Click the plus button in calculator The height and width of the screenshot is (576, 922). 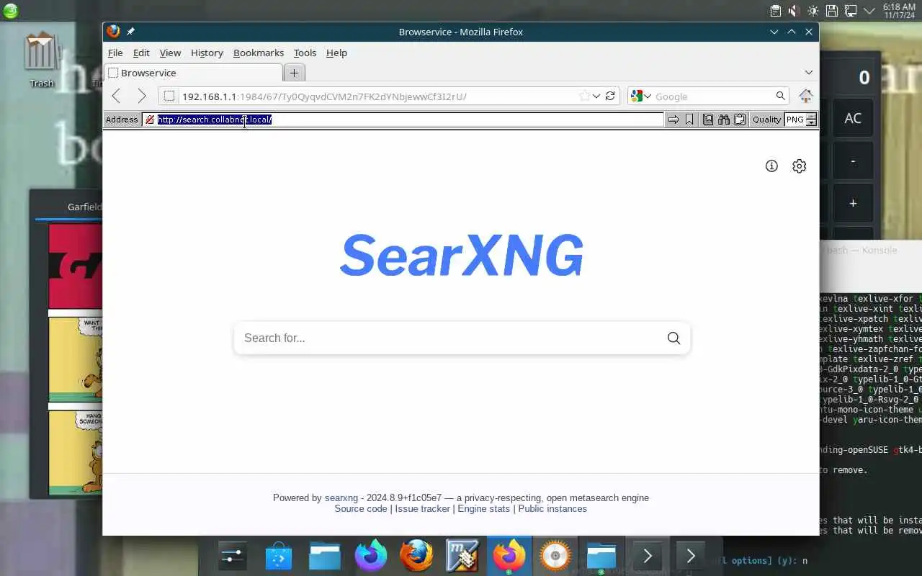coord(853,203)
